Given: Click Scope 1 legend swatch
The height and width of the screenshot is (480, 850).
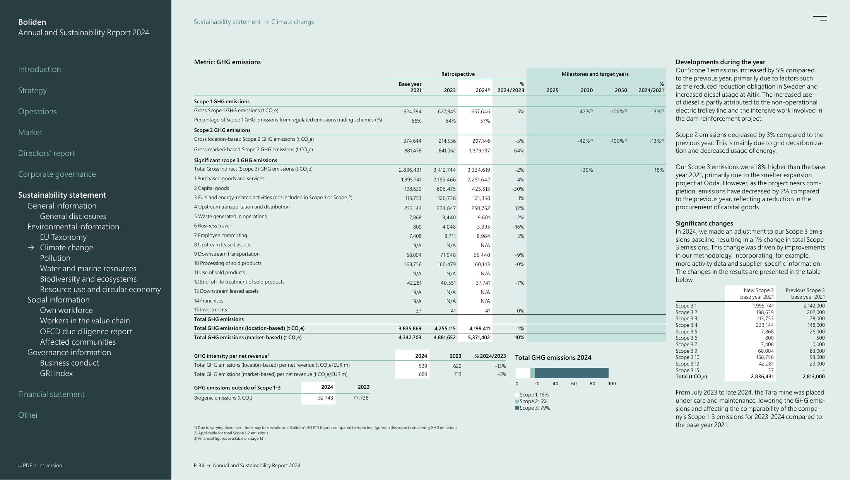Looking at the screenshot, I should click(x=517, y=395).
